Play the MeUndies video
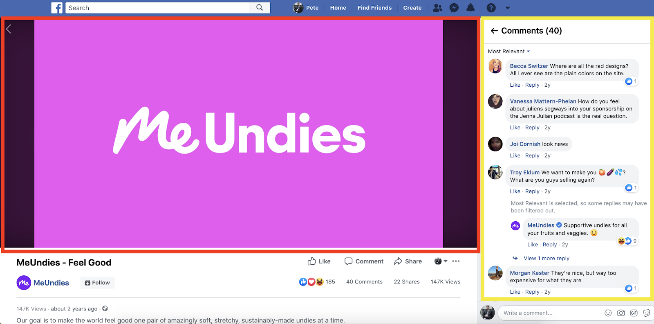The width and height of the screenshot is (654, 324). (239, 134)
